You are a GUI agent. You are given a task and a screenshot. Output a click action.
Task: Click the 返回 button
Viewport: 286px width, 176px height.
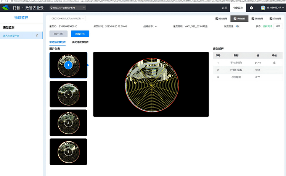(x=278, y=26)
